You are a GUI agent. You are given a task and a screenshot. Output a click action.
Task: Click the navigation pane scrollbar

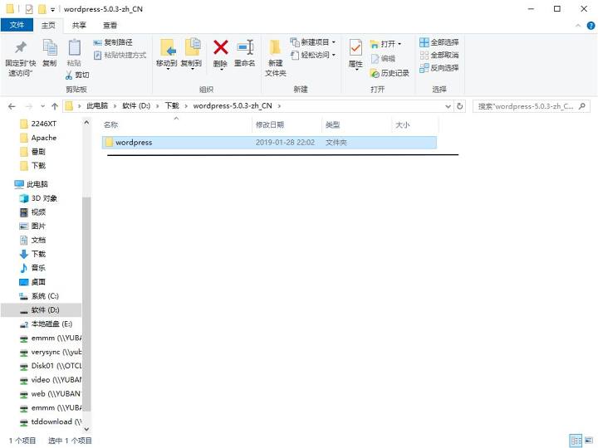(86, 304)
